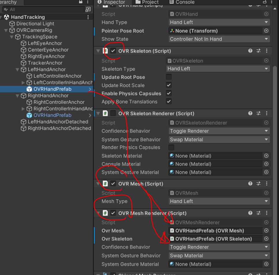This screenshot has width=279, height=275.
Task: Pick object for Ovr Mesh field
Action: pos(266,231)
